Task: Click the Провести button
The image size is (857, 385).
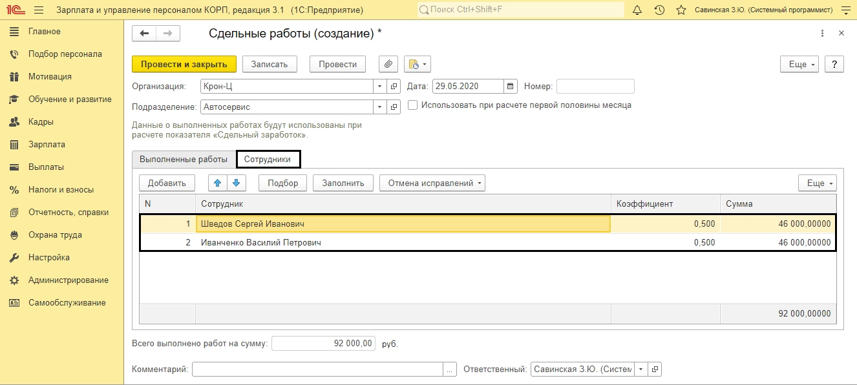Action: click(337, 64)
